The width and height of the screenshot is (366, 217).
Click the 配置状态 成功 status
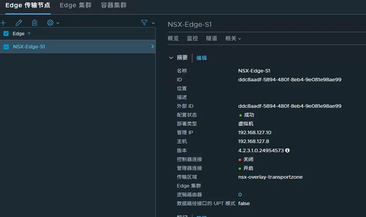tap(247, 115)
